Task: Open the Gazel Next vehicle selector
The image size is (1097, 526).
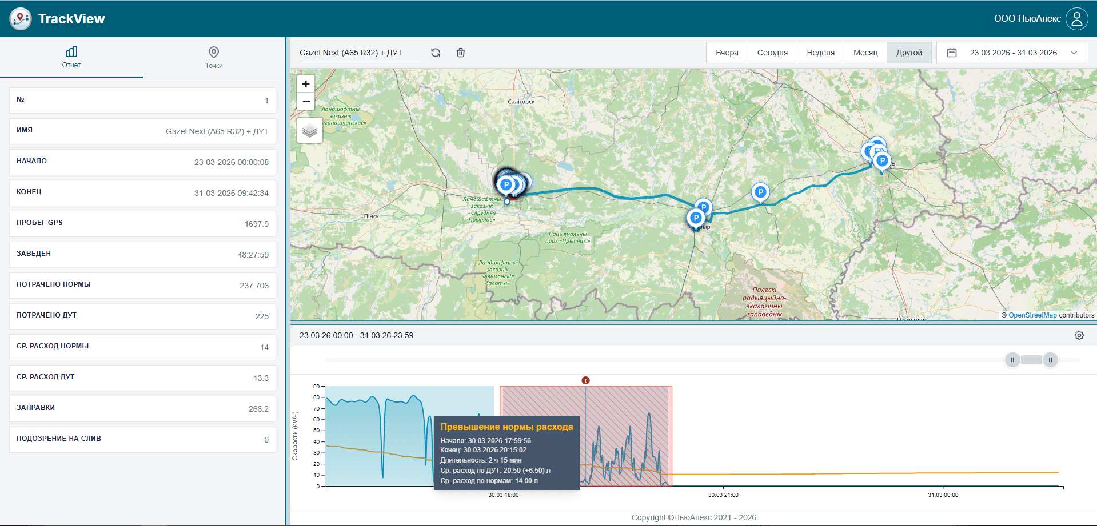Action: pos(359,53)
